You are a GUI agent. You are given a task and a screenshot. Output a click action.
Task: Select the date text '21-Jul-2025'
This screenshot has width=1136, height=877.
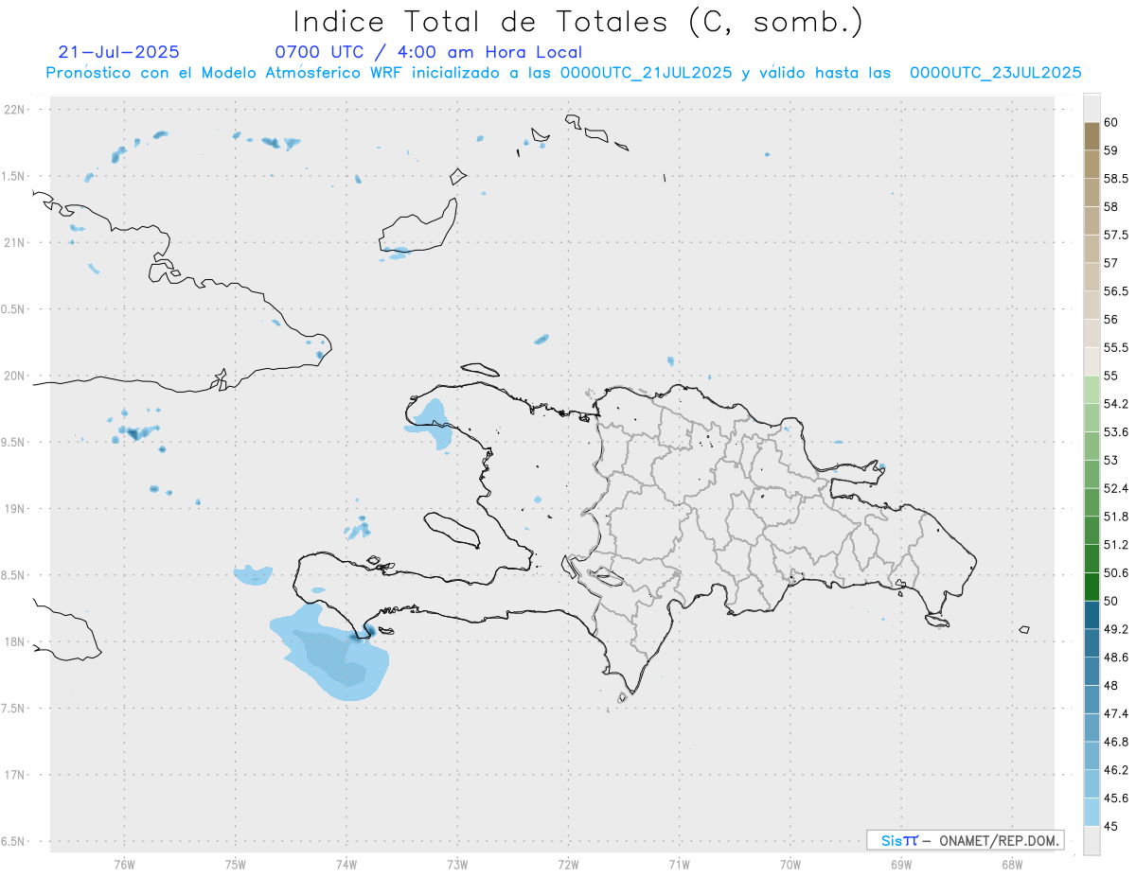pos(118,52)
